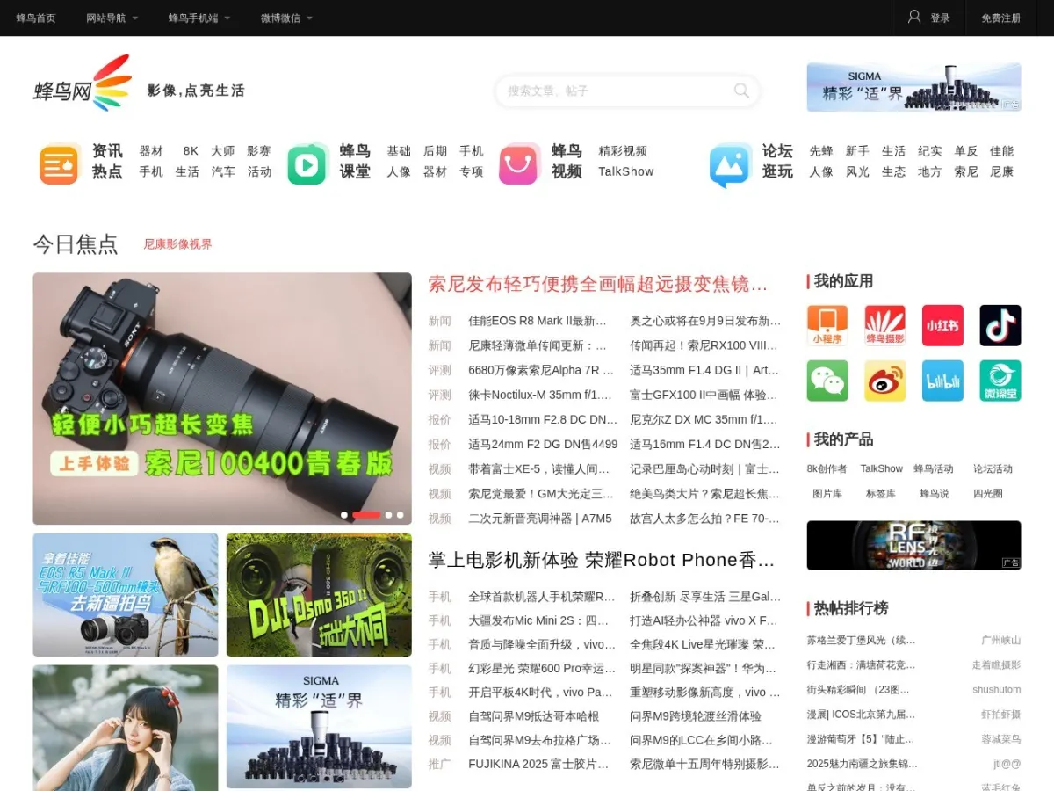
Task: Expand the 微博微信 dropdown
Action: 286,18
